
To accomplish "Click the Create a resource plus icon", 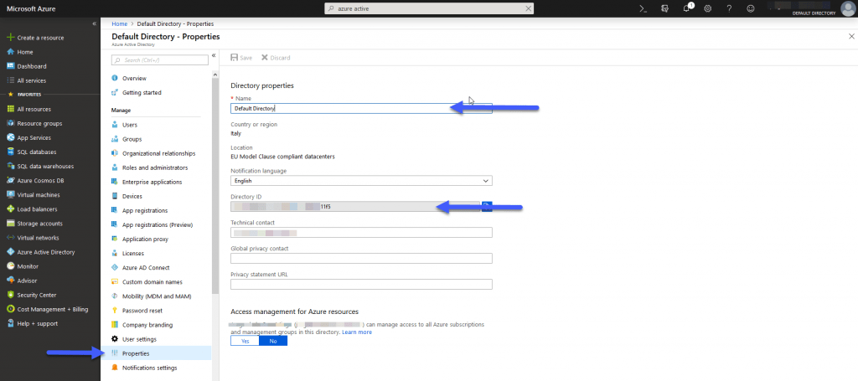I will click(10, 38).
